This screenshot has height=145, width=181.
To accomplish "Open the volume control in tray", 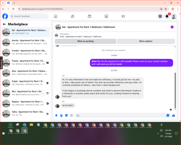I will [x=161, y=136].
